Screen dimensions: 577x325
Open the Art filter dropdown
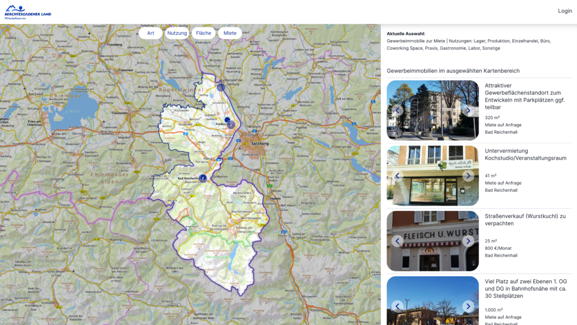(150, 33)
